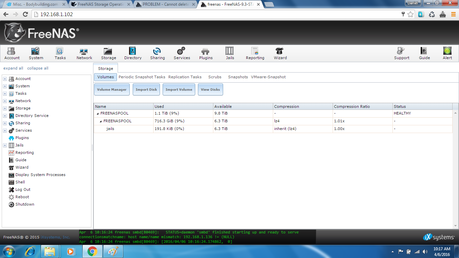The image size is (459, 258).
Task: Expand the Directory Service tree node
Action: coord(5,116)
